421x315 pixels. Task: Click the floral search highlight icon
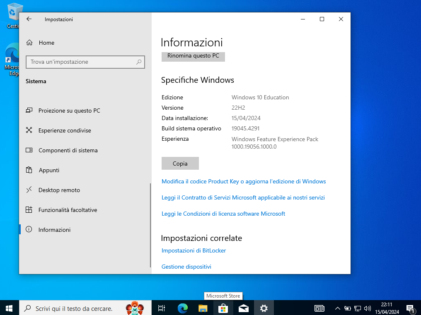pos(135,308)
